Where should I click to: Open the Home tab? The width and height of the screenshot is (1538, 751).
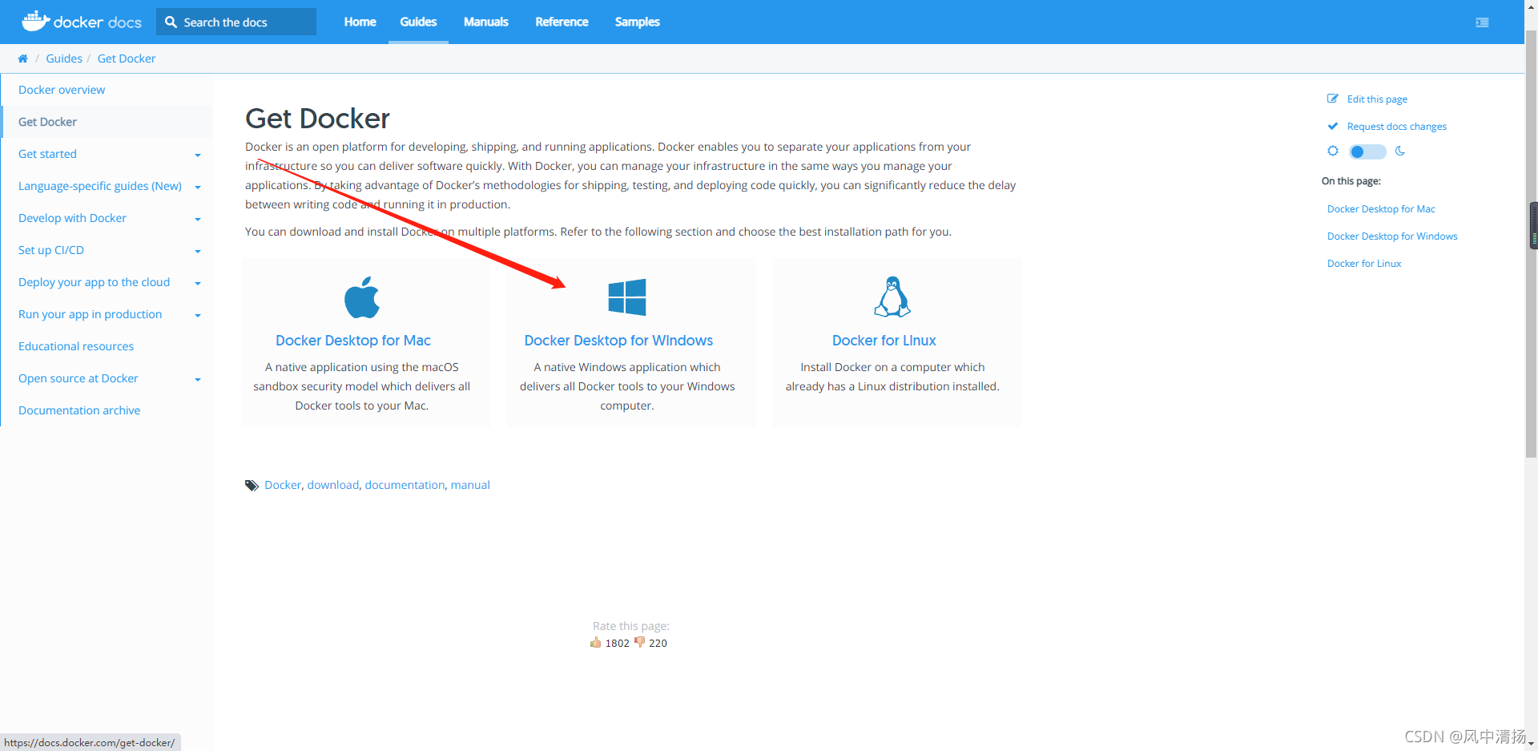(x=360, y=22)
